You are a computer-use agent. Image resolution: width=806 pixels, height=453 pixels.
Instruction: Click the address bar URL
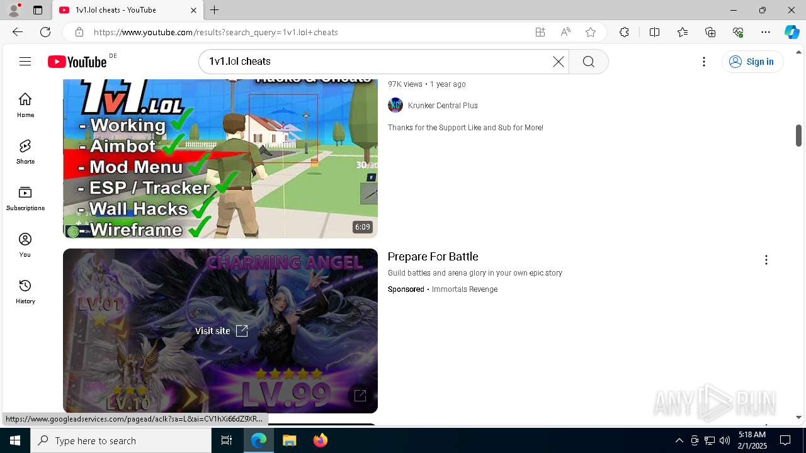pyautogui.click(x=216, y=32)
